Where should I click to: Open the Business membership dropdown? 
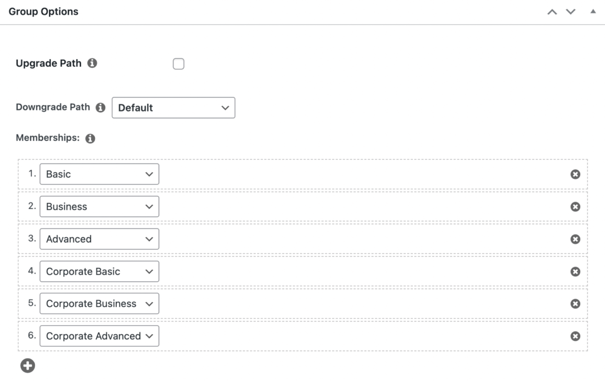[99, 206]
